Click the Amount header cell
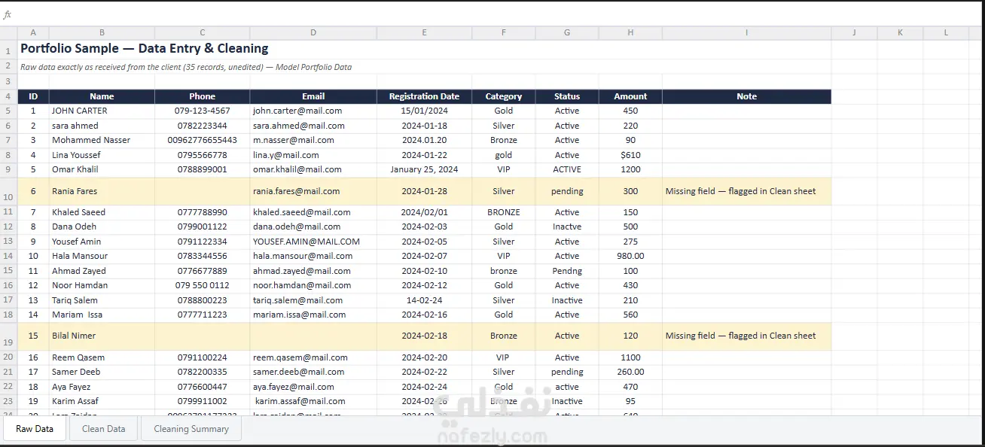This screenshot has width=985, height=447. 630,96
